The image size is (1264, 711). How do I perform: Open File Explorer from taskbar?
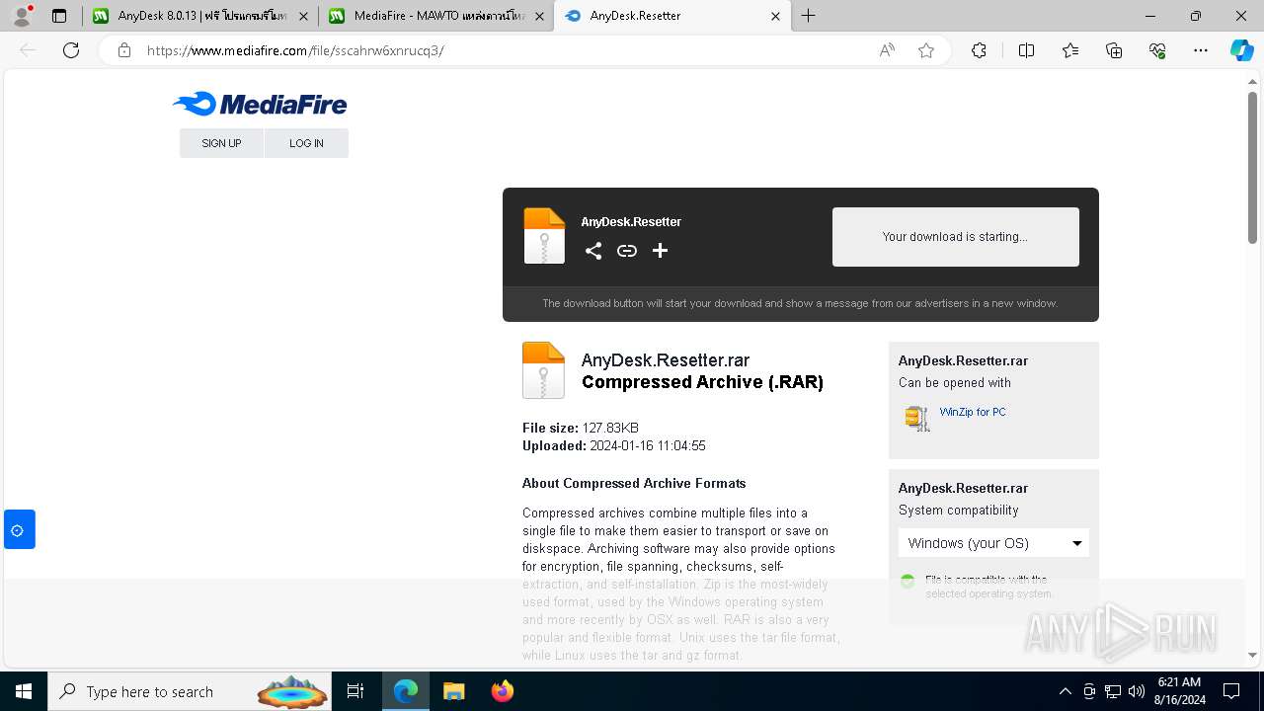coord(453,691)
